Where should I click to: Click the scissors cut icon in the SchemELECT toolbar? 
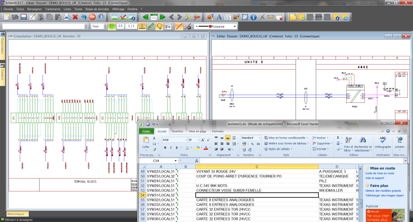pos(41,17)
